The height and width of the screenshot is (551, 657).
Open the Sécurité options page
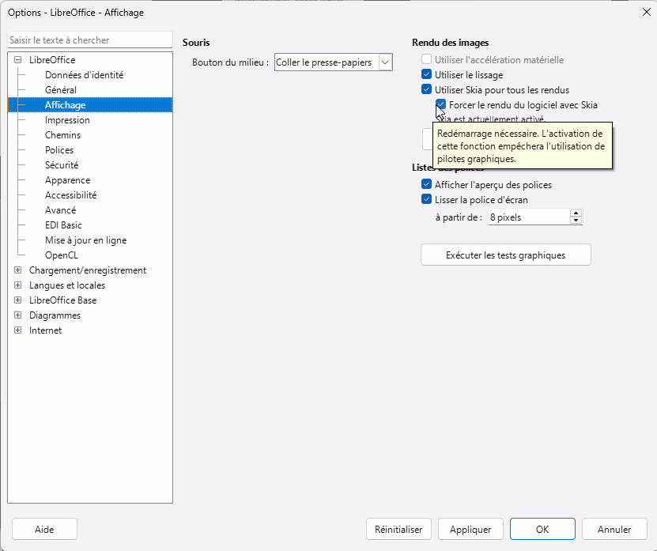coord(62,165)
